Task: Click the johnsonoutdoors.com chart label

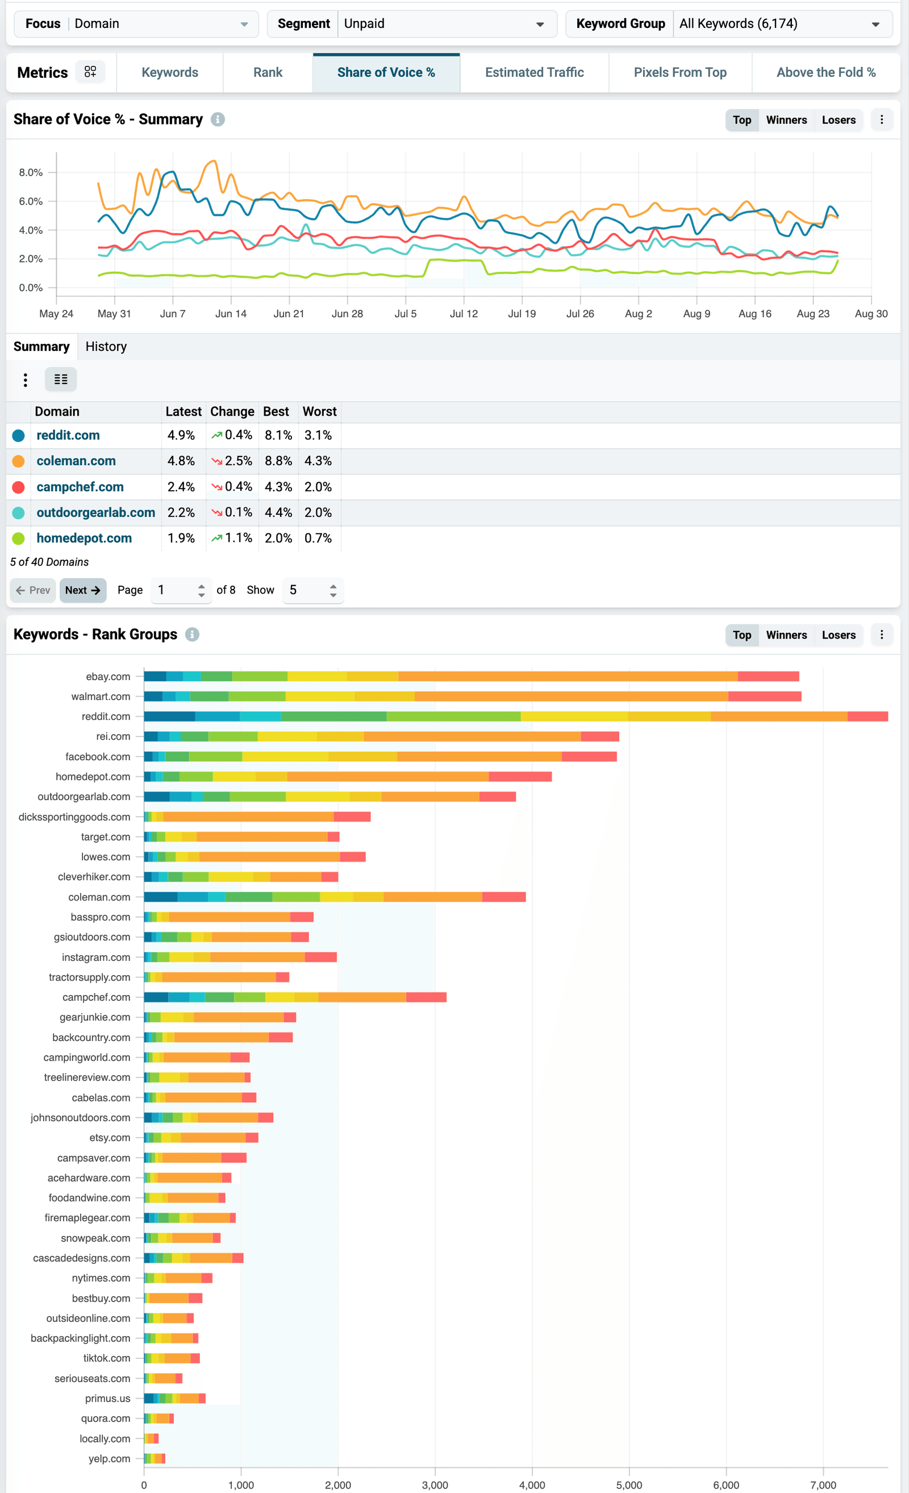Action: [81, 1117]
